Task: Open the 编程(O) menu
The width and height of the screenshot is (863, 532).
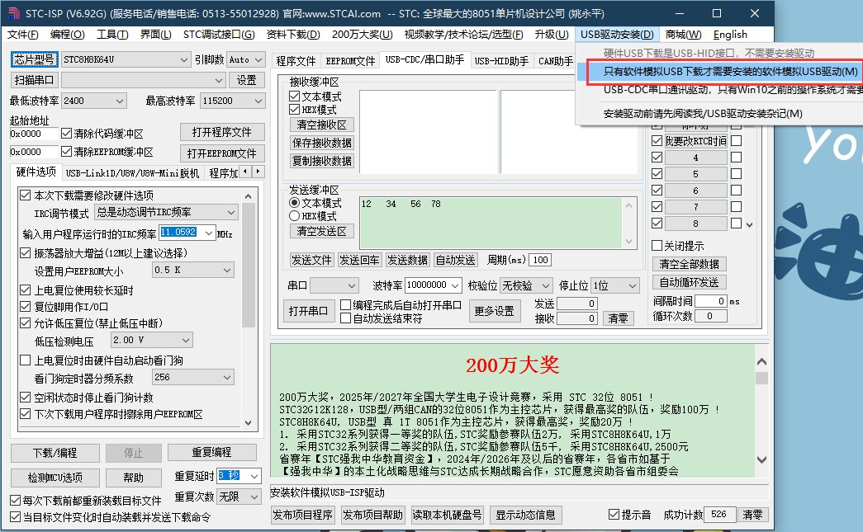Action: (67, 35)
